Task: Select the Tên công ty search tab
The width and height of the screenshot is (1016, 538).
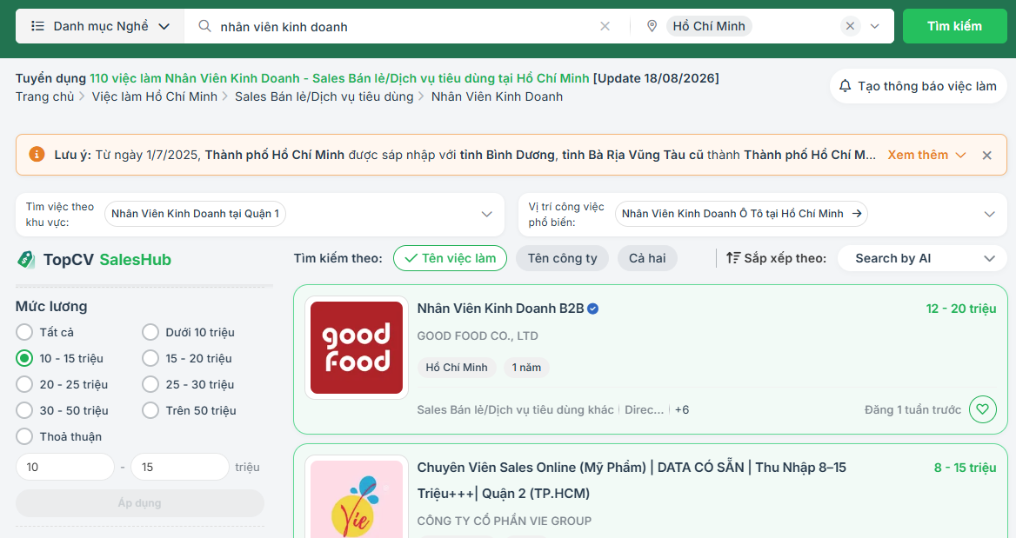Action: click(563, 258)
